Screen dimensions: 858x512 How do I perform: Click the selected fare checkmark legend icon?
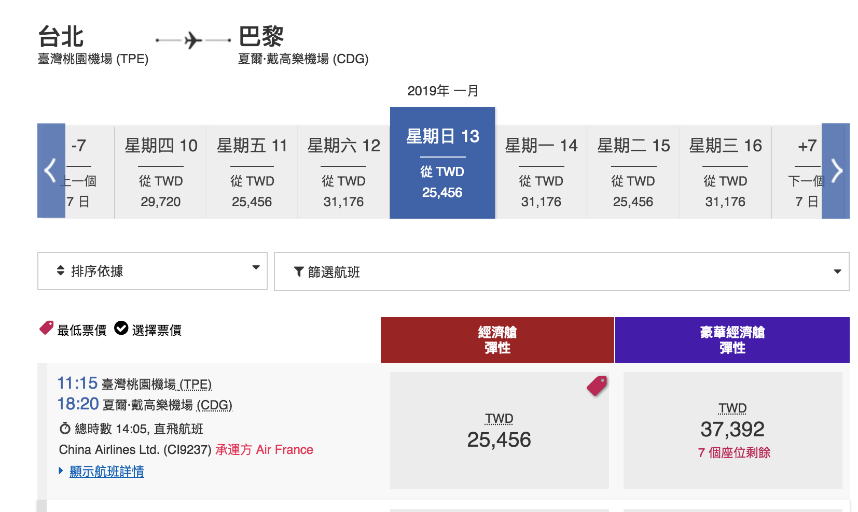[121, 328]
